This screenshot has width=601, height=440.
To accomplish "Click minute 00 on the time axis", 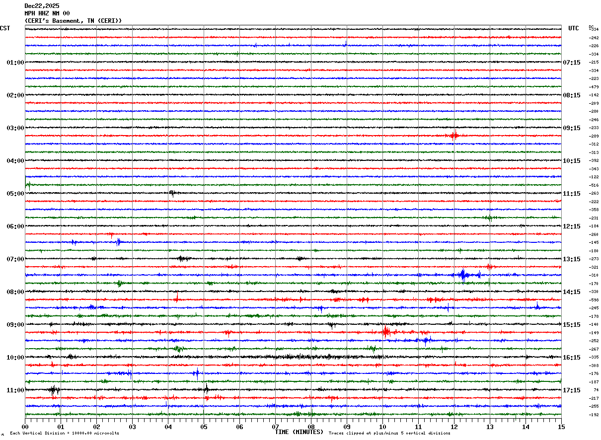I will click(x=25, y=427).
